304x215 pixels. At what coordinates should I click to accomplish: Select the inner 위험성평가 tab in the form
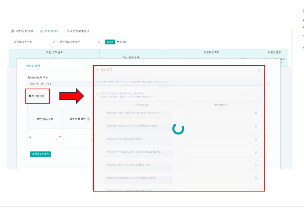pyautogui.click(x=33, y=66)
